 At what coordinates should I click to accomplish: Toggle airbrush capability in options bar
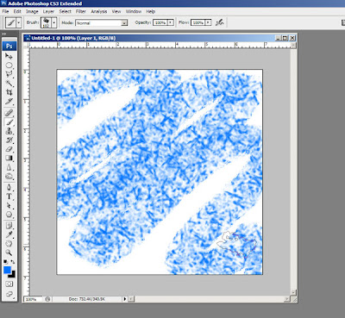220,22
